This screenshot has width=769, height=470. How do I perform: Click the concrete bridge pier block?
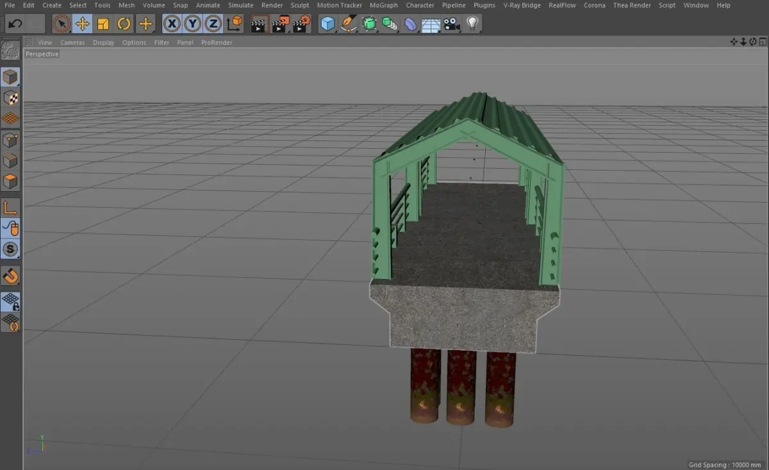[x=464, y=319]
